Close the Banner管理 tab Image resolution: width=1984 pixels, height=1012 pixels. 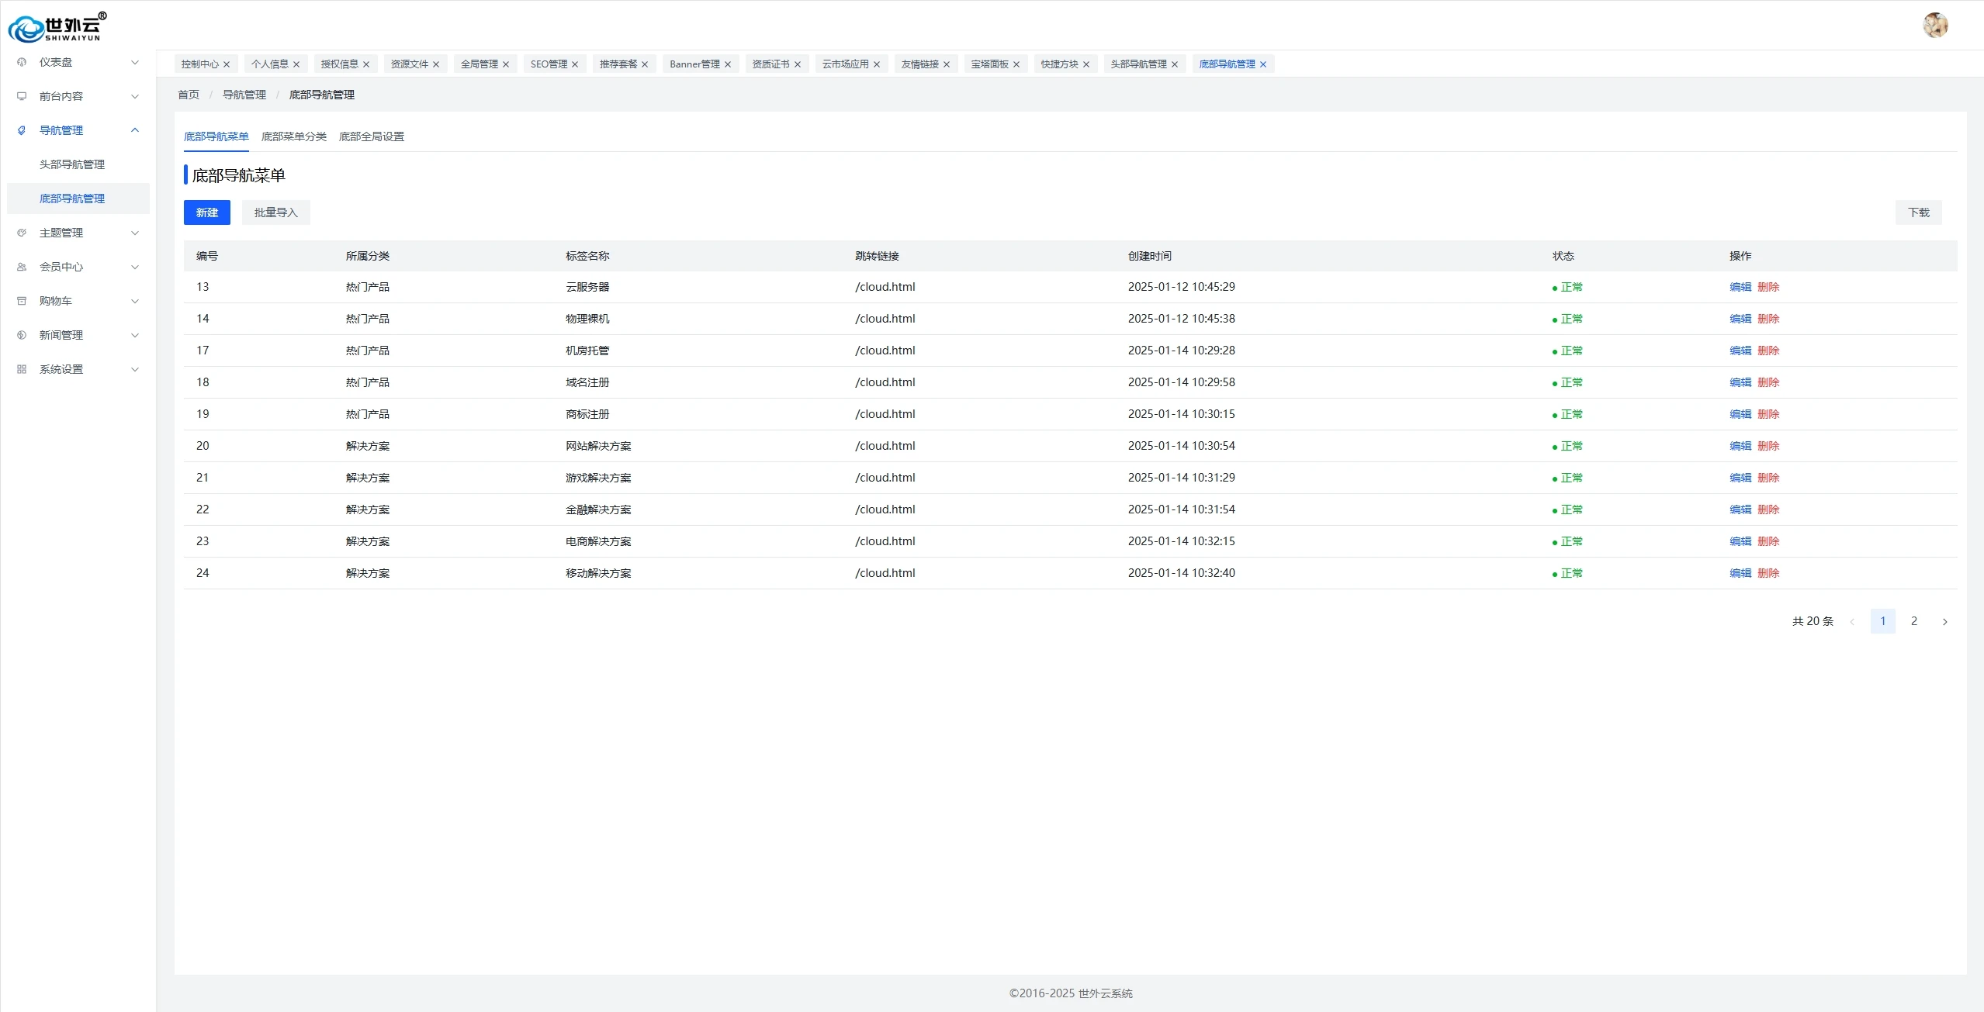click(x=728, y=64)
